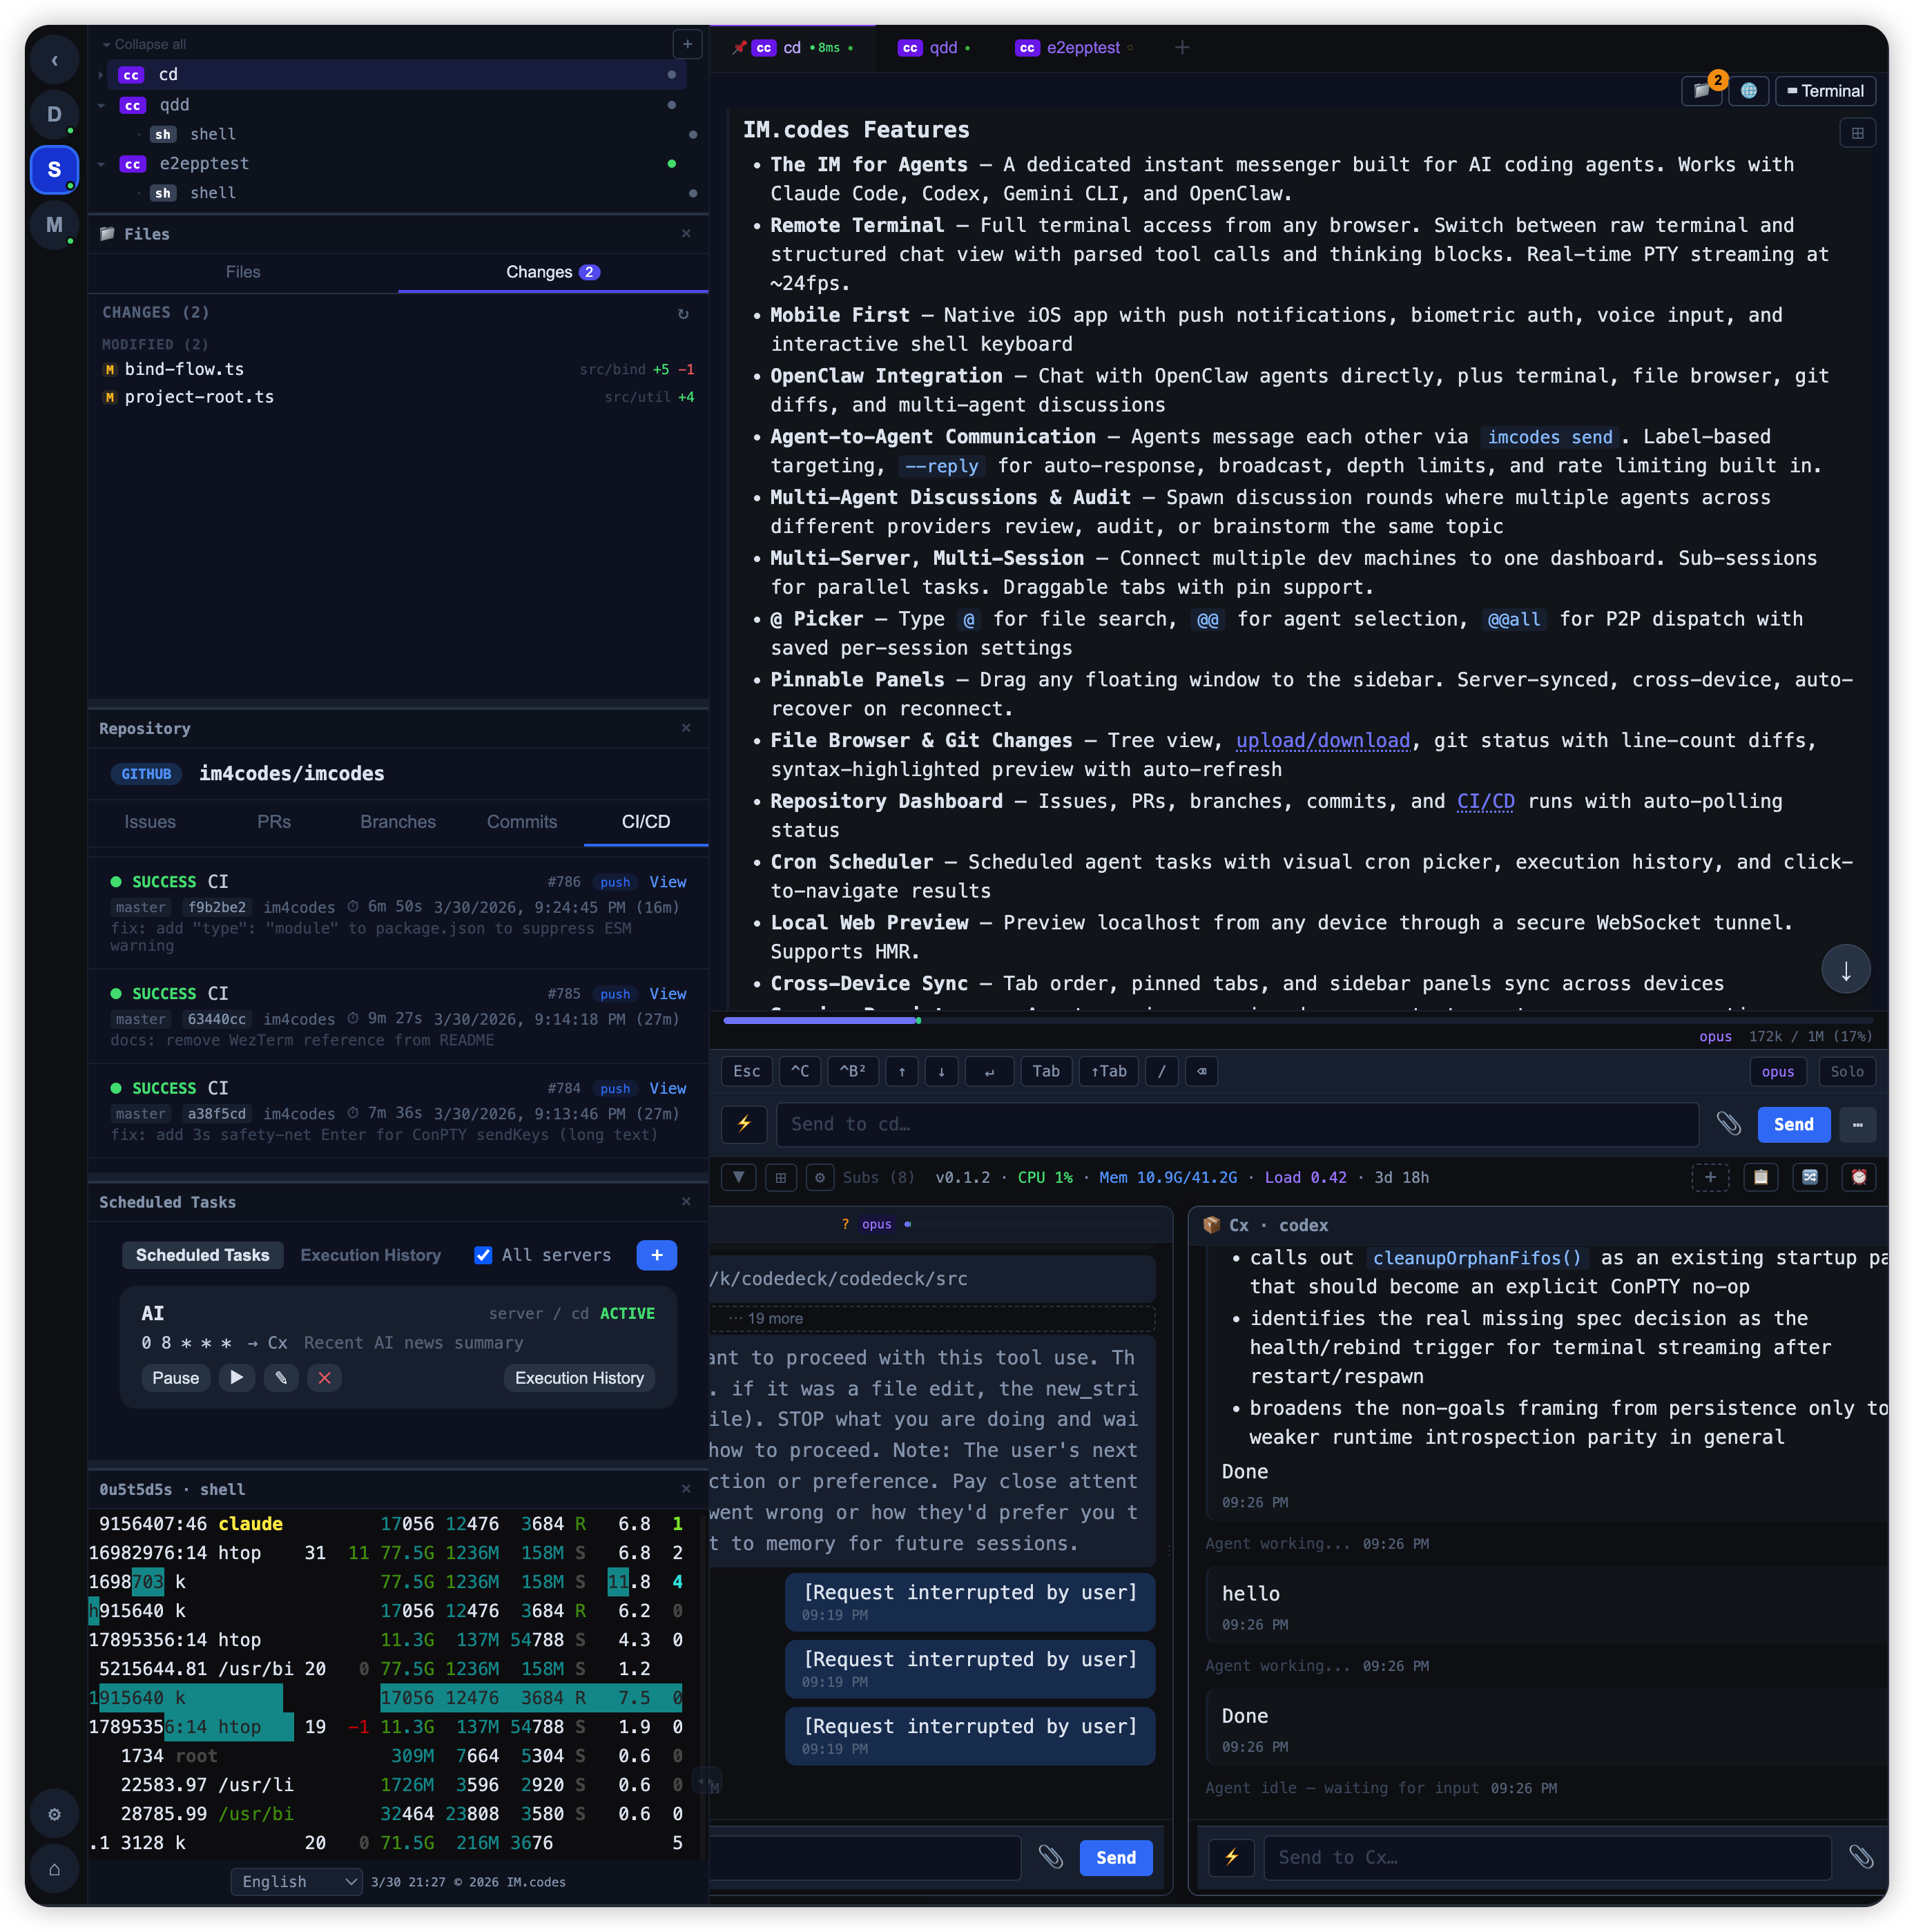The height and width of the screenshot is (1932, 1914).
Task: Open the e2epptest session tab
Action: tap(1082, 47)
